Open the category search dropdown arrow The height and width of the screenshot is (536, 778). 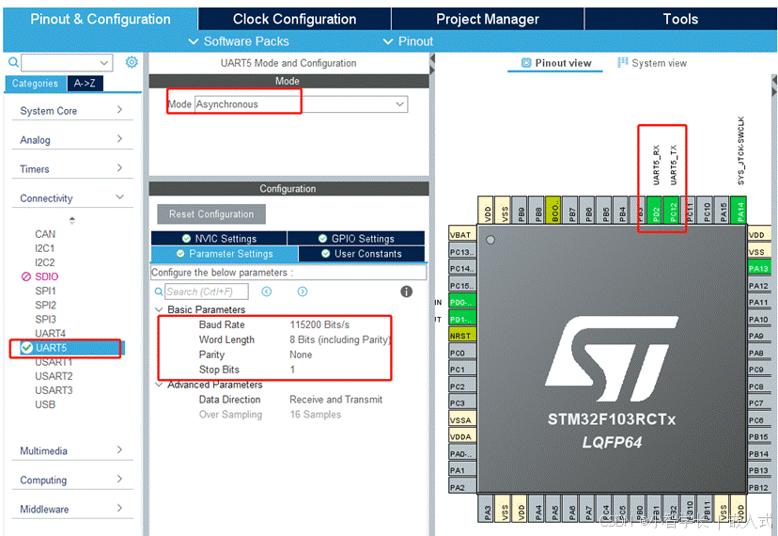103,63
